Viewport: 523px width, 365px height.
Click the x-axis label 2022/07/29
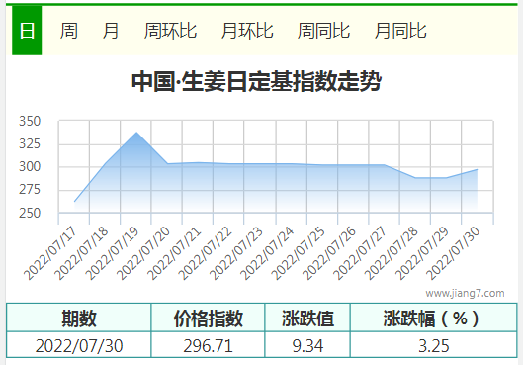pyautogui.click(x=422, y=253)
